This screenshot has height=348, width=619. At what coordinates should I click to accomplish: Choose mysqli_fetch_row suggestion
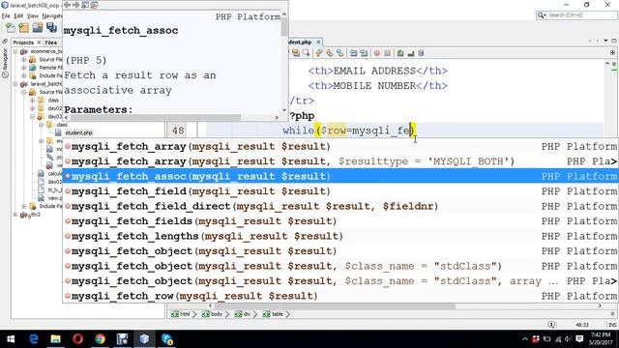[340, 296]
